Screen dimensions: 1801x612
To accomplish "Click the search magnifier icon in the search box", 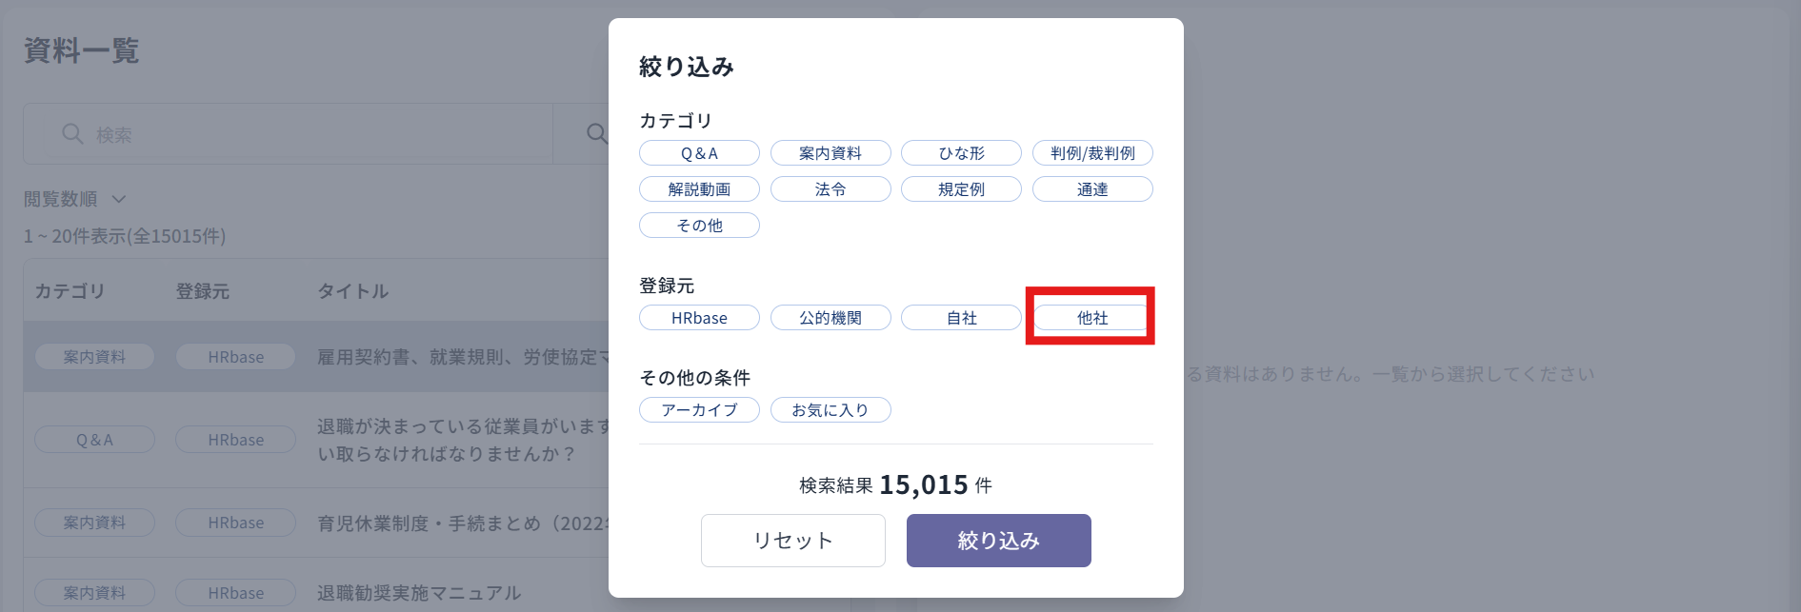I will (x=72, y=134).
